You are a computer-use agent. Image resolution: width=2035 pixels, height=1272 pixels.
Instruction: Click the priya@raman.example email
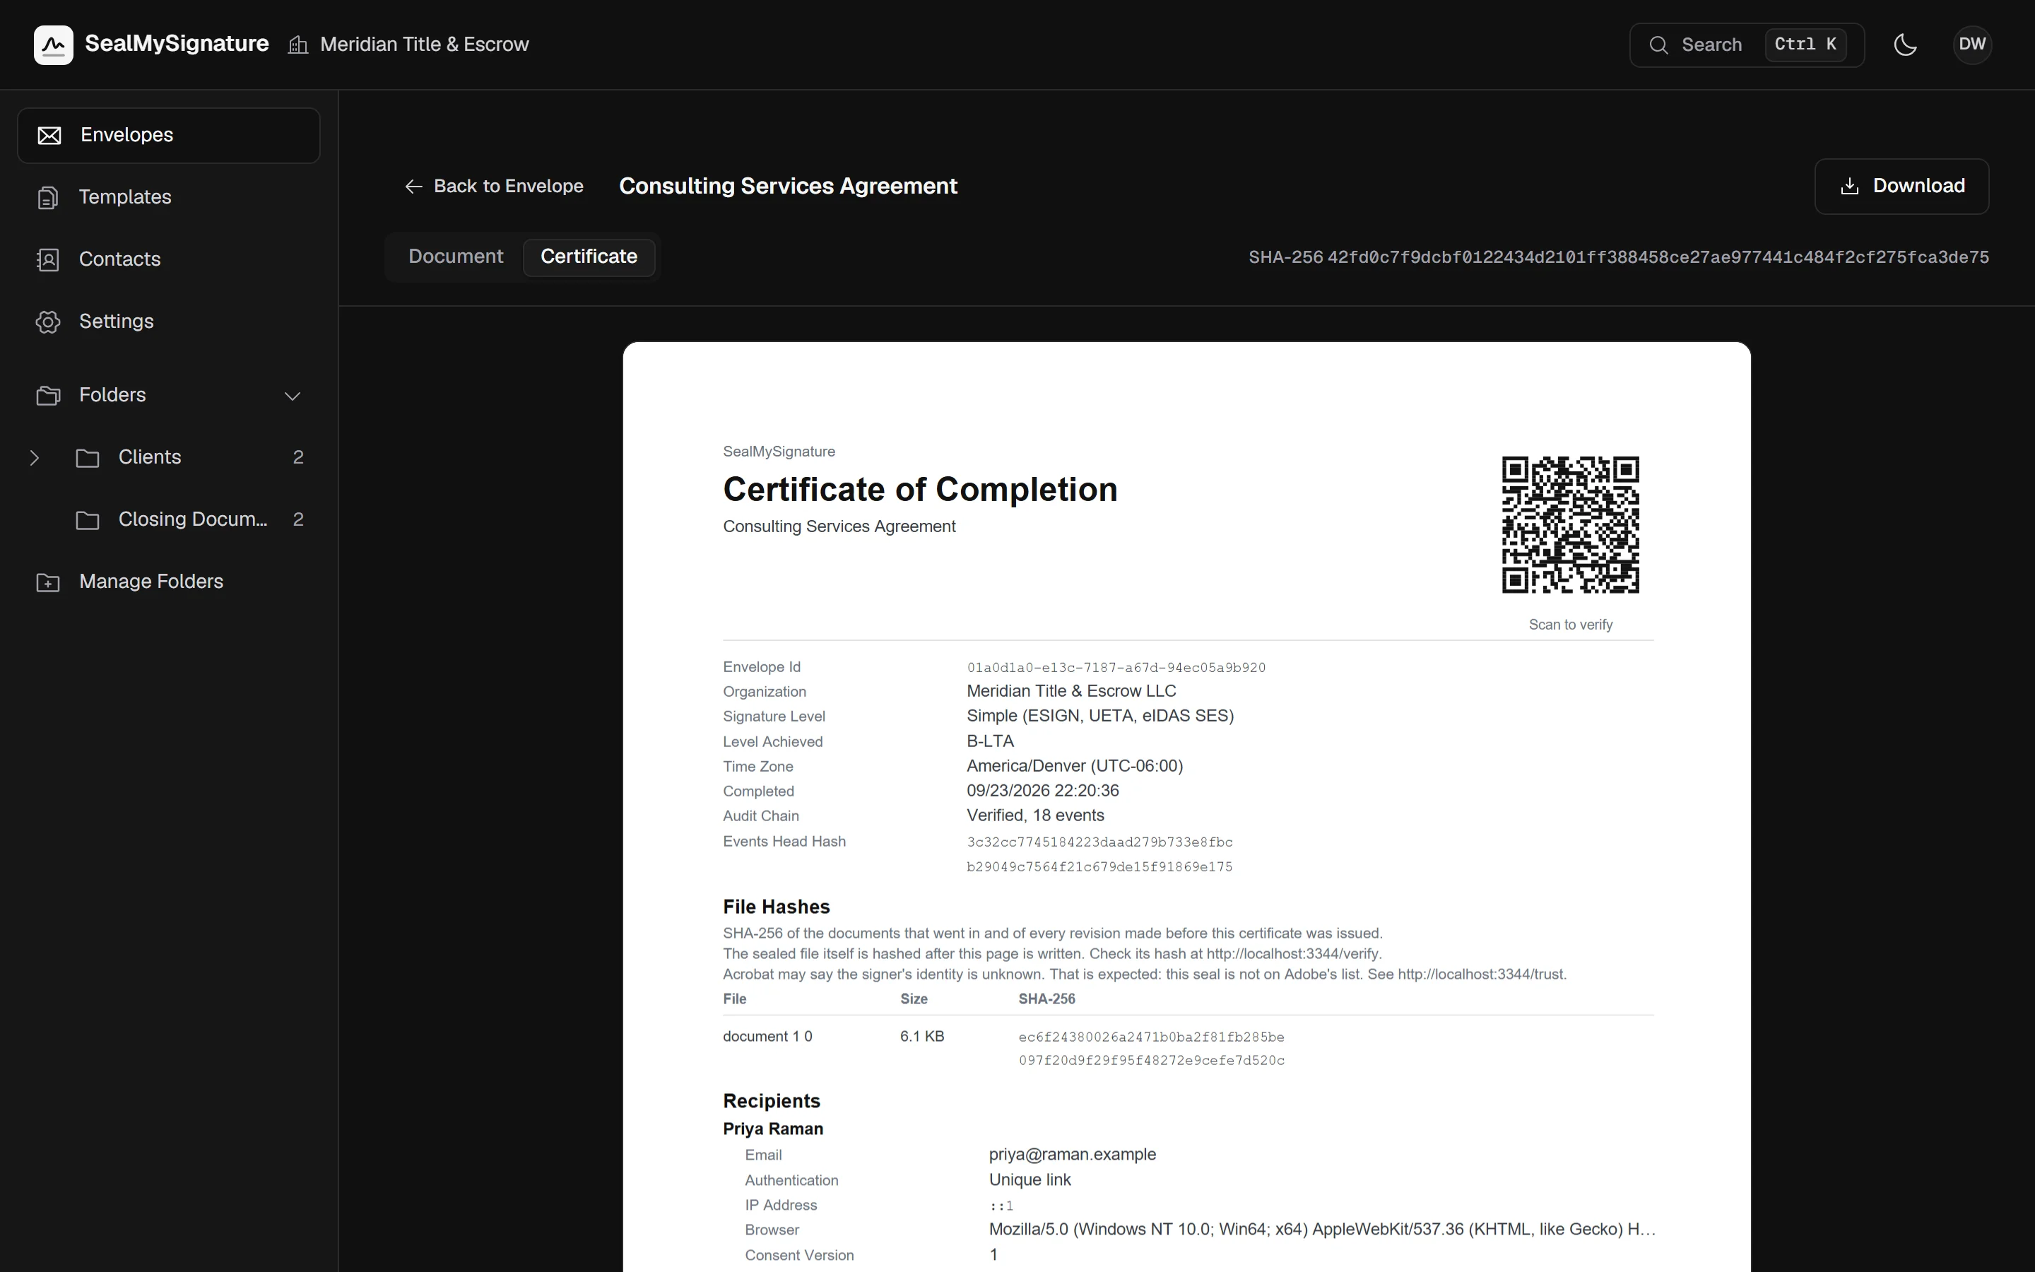pos(1072,1155)
